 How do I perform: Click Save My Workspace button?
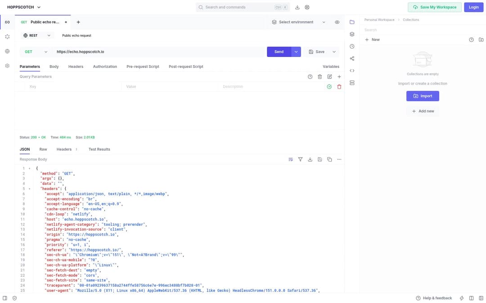435,7
